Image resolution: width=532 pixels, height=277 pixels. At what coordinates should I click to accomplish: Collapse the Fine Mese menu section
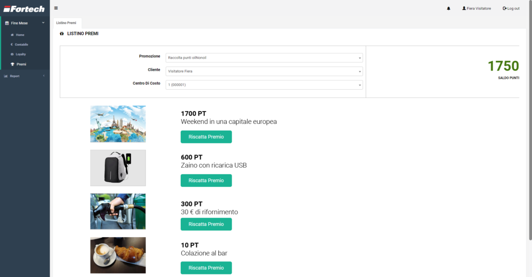[43, 23]
